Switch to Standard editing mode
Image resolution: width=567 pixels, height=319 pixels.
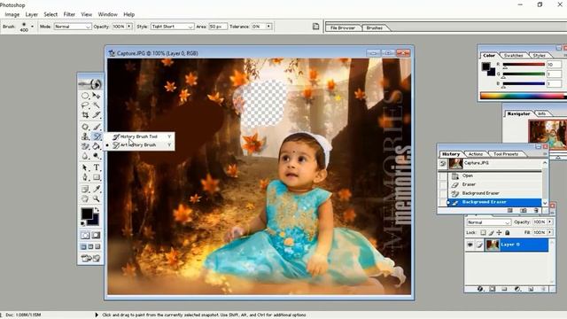85,235
